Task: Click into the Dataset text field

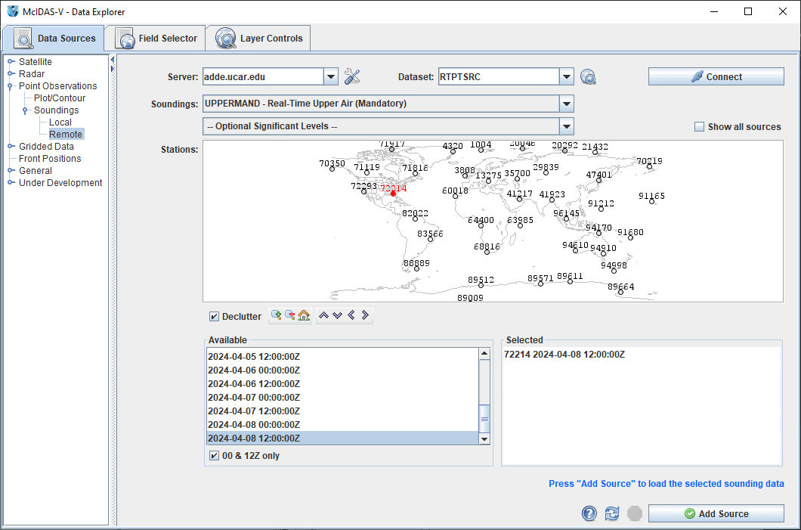Action: coord(499,76)
